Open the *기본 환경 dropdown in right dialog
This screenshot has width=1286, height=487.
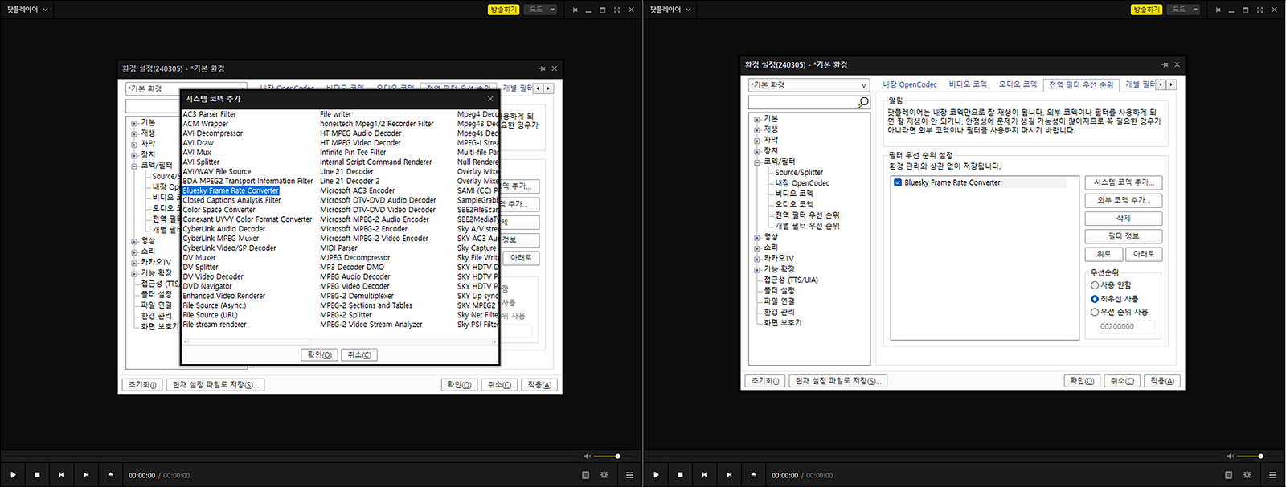click(x=809, y=85)
